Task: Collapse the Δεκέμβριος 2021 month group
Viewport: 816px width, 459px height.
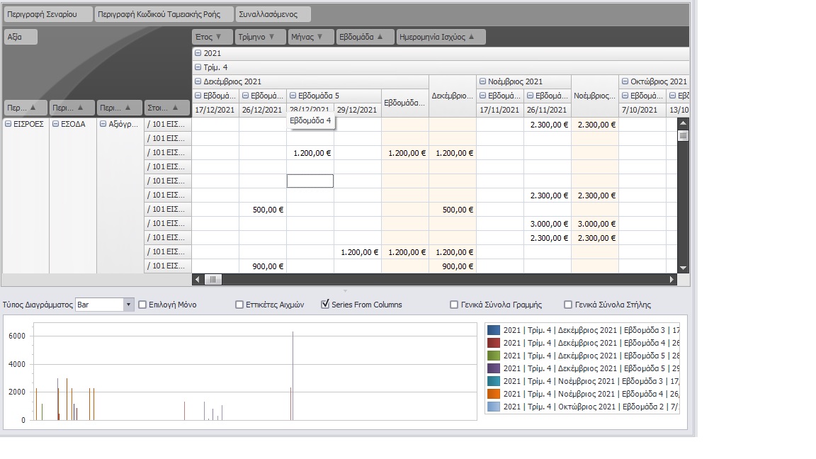Action: click(x=198, y=82)
